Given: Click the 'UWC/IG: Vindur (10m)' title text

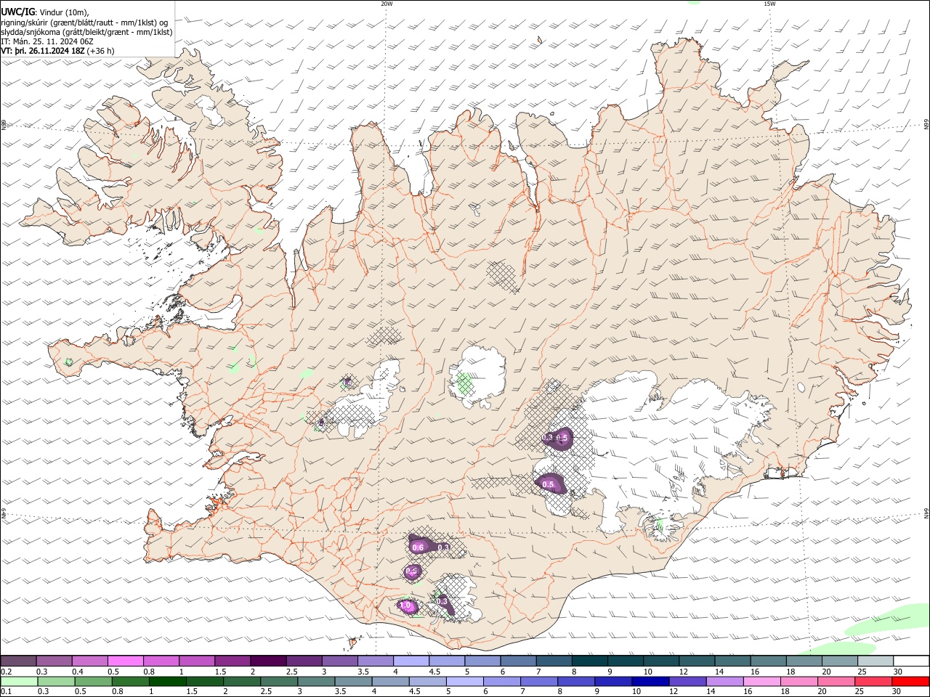Looking at the screenshot, I should click(45, 12).
